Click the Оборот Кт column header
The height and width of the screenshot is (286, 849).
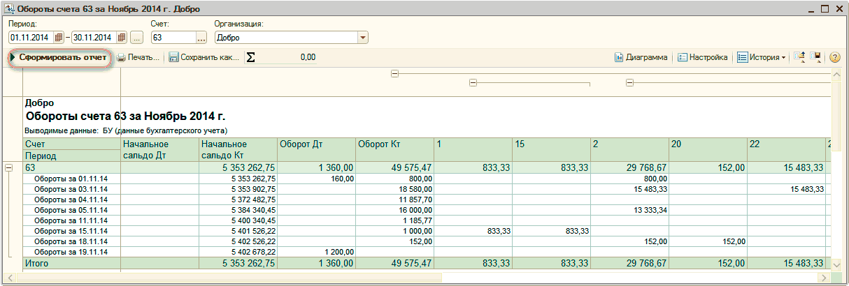click(395, 150)
